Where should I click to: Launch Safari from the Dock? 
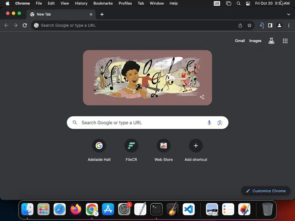60,209
